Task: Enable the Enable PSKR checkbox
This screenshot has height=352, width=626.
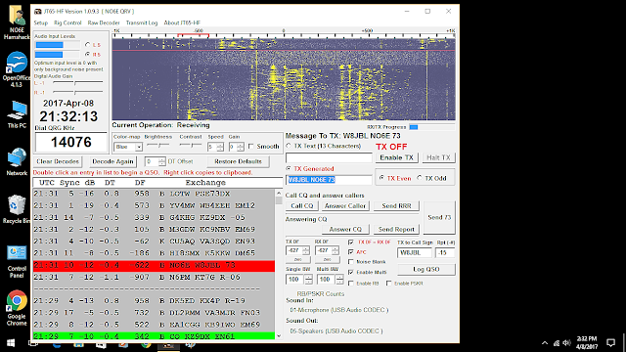Action: 389,284
